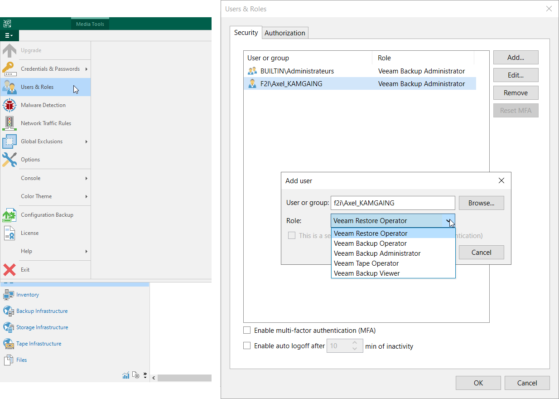Image resolution: width=559 pixels, height=399 pixels.
Task: Click the Credentials & Passwords key icon
Action: pos(10,69)
